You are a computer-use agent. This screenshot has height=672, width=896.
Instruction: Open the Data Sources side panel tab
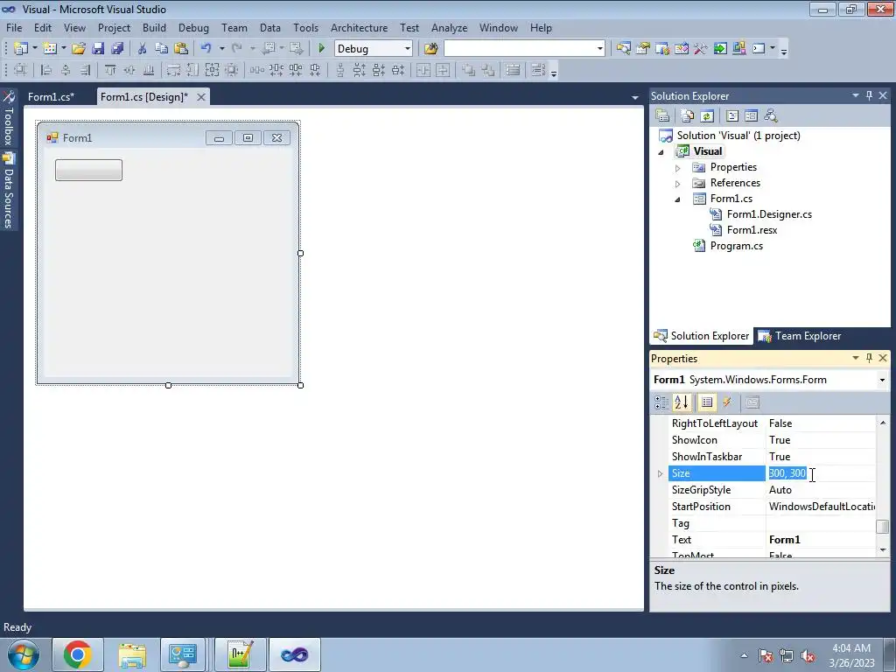click(x=9, y=192)
